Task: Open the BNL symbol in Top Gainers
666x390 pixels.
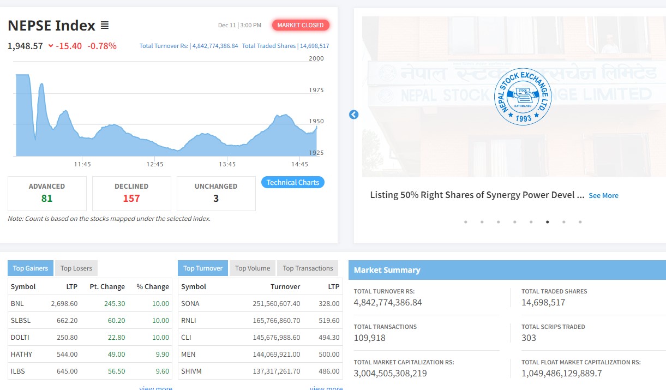Action: tap(17, 303)
